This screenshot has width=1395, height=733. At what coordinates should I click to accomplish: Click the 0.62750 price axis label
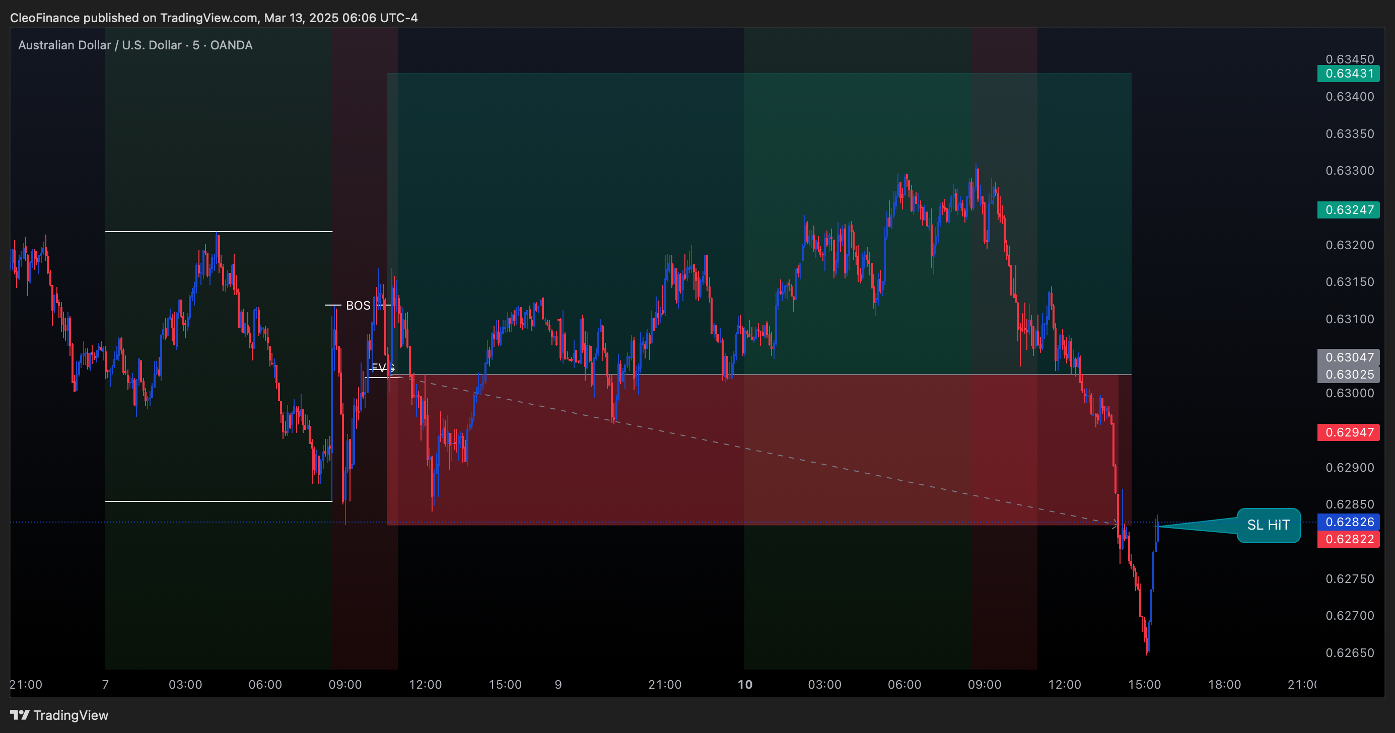pyautogui.click(x=1350, y=579)
